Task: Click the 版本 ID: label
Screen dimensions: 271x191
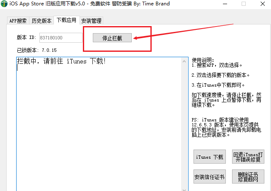Action: pyautogui.click(x=27, y=38)
